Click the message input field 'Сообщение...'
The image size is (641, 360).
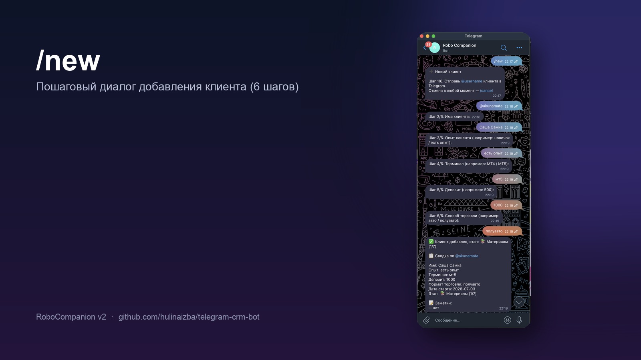click(467, 320)
